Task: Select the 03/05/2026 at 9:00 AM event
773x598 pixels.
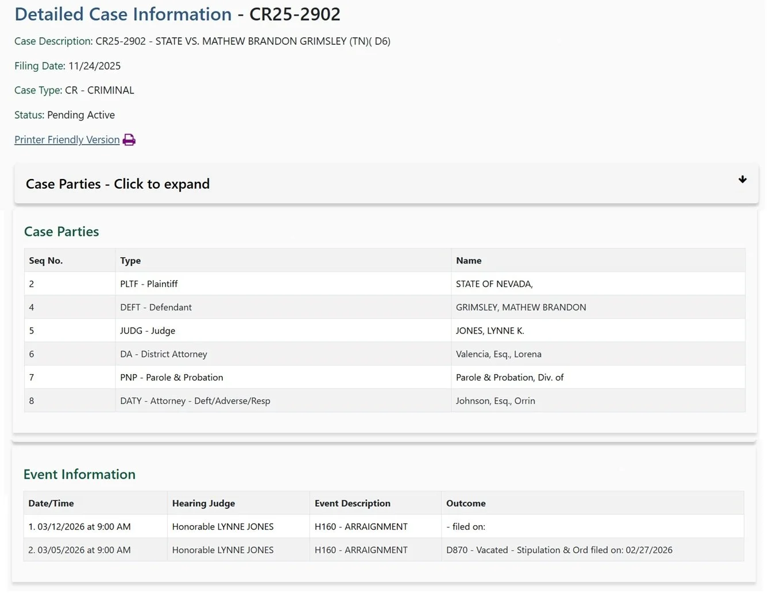Action: coord(80,550)
